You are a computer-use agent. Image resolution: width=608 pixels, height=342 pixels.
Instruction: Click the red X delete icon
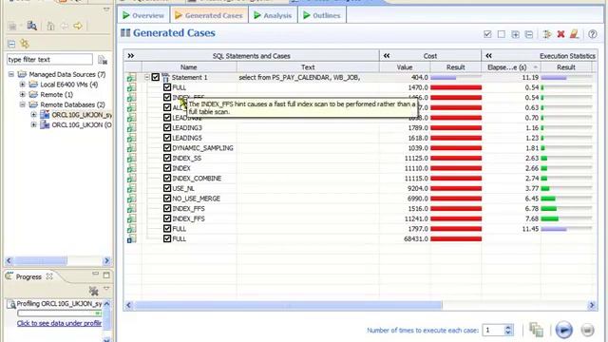560,34
